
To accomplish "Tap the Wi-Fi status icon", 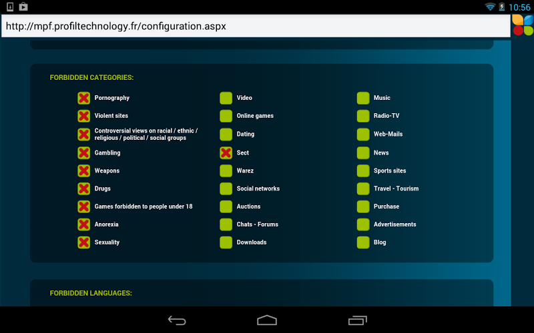I will 490,7.
